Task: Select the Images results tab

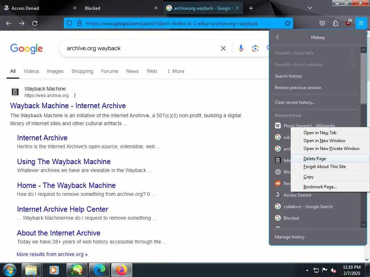Action: (55, 71)
